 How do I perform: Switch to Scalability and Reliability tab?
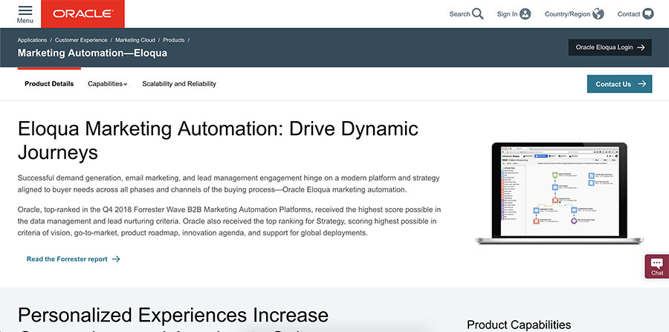point(179,84)
